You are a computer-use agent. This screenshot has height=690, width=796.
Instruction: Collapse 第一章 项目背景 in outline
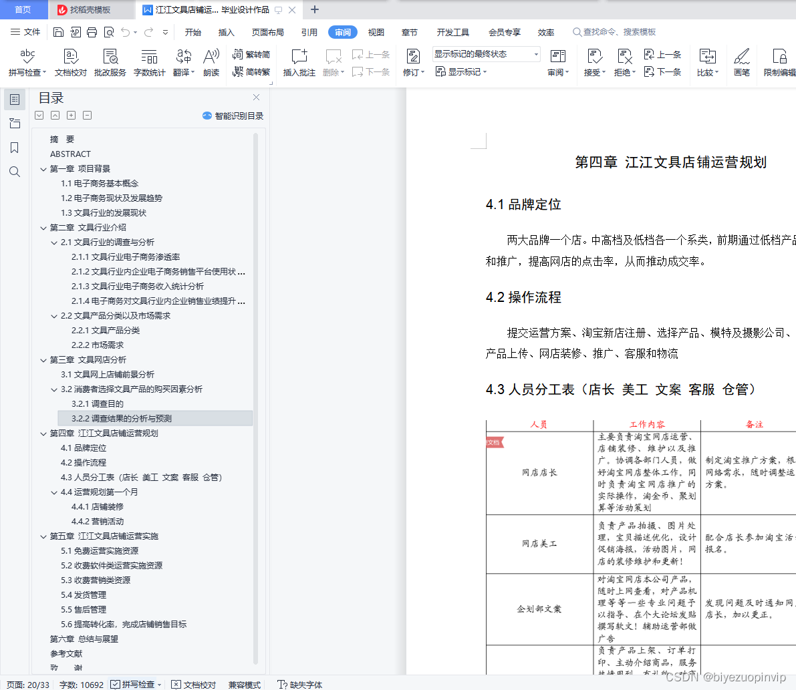(x=43, y=169)
